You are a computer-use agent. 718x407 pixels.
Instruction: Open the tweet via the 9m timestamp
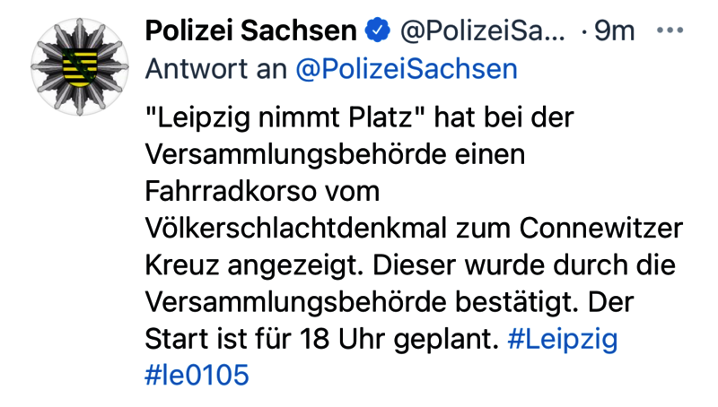click(614, 31)
